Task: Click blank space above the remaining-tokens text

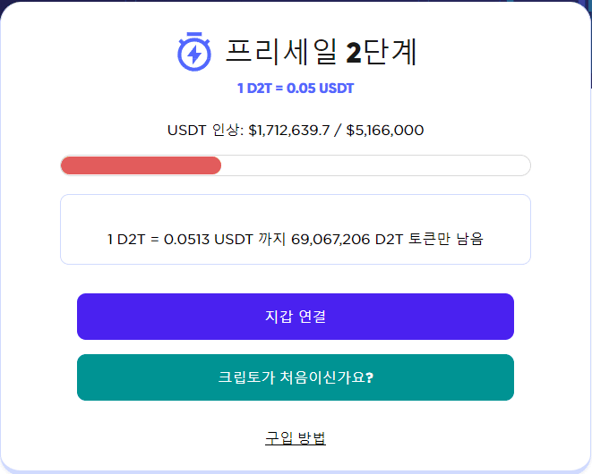Action: pos(296,211)
